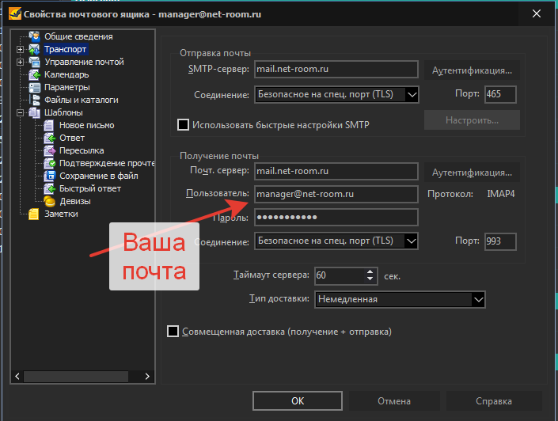Select Файлы и каталоги in tree
Viewport: 558px width, 421px height.
(82, 100)
